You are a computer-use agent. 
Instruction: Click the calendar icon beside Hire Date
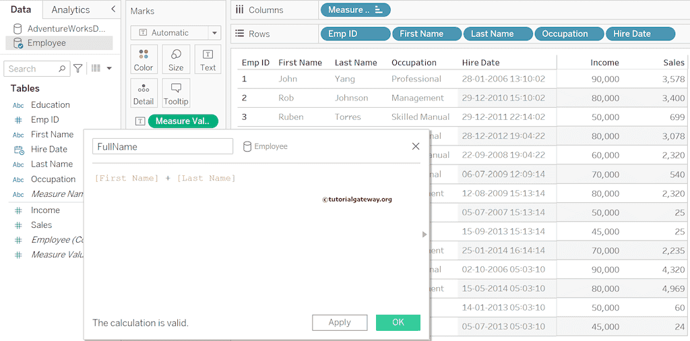(x=19, y=150)
